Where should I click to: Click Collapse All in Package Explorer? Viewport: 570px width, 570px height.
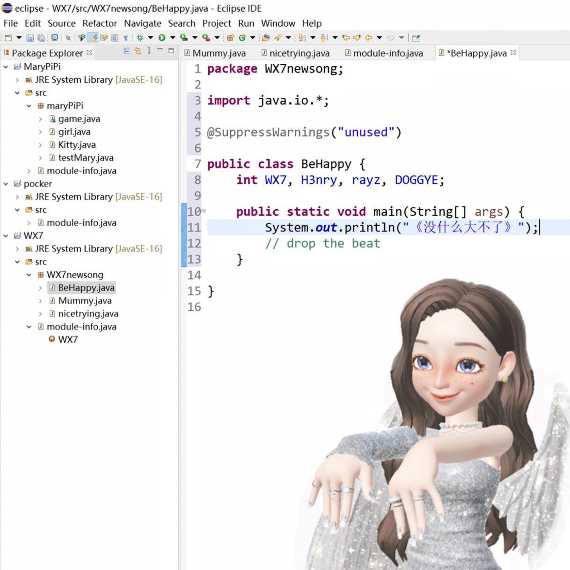click(x=127, y=51)
